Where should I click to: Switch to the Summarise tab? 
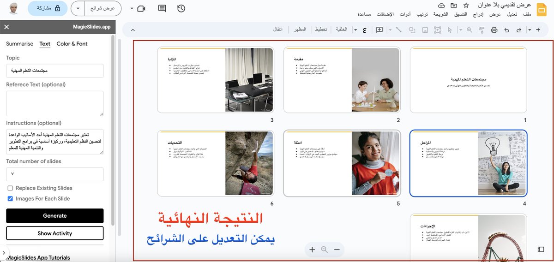click(x=19, y=44)
